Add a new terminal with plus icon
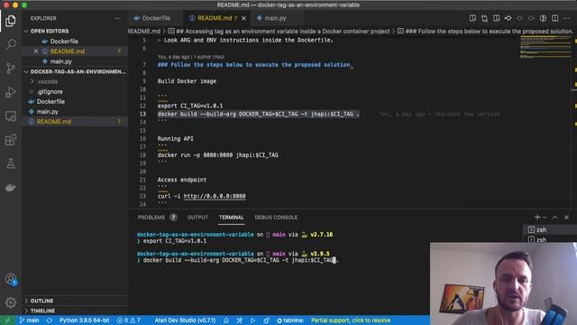 [x=537, y=217]
